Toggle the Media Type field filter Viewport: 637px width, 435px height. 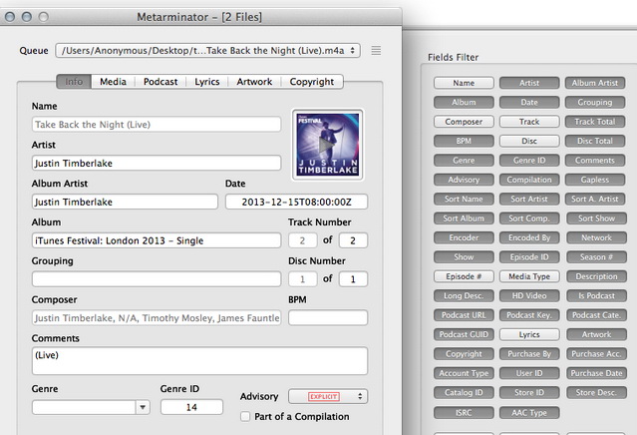coord(529,276)
